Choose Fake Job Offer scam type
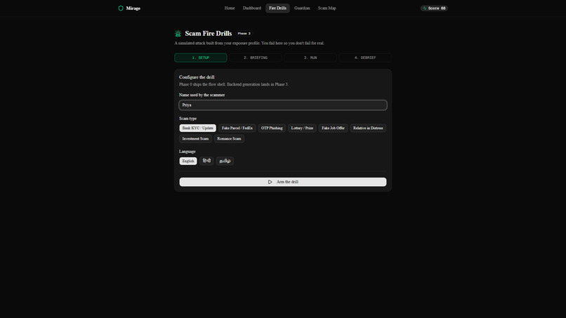The image size is (566, 318). [333, 128]
